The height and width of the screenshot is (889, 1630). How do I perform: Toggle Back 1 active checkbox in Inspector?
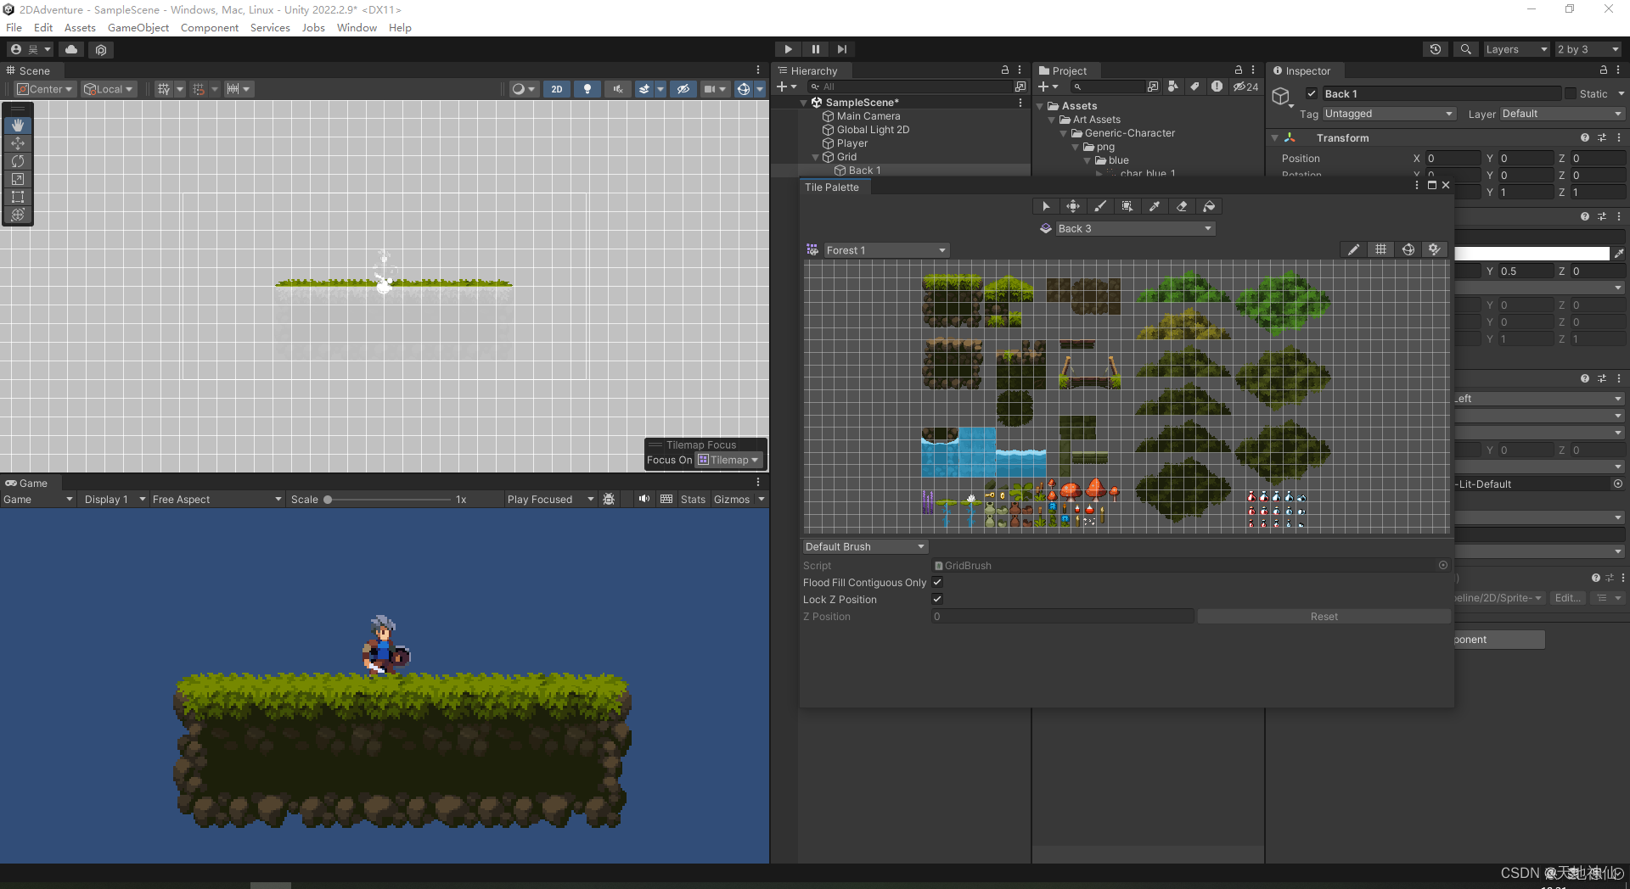click(x=1312, y=93)
